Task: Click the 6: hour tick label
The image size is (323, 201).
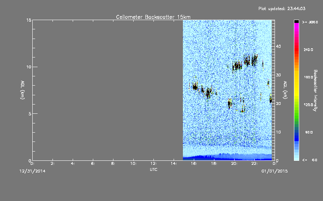Action: tap(93, 164)
